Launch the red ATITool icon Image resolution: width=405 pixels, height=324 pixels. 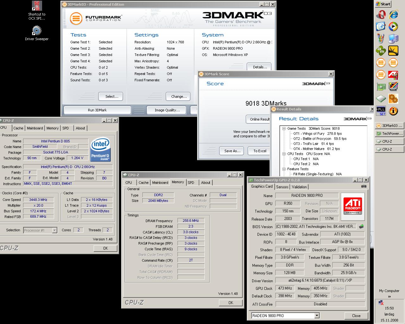point(393,75)
